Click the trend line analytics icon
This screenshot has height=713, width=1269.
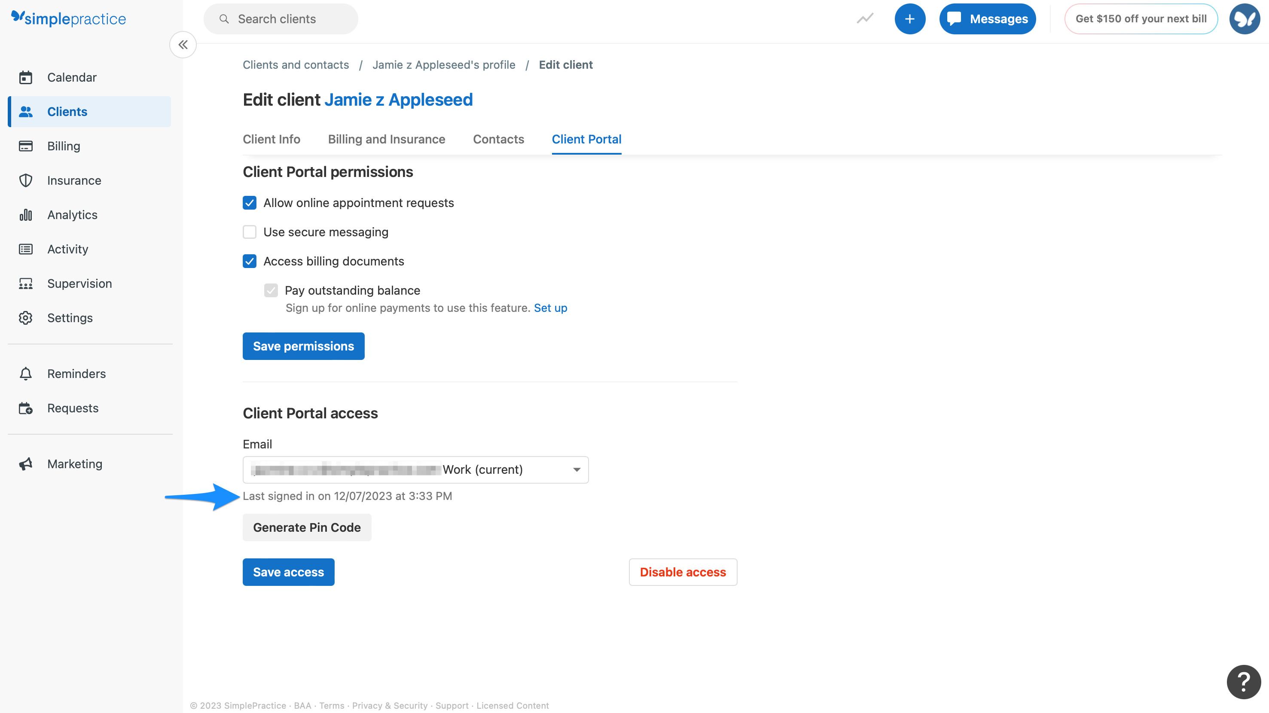[x=865, y=19]
